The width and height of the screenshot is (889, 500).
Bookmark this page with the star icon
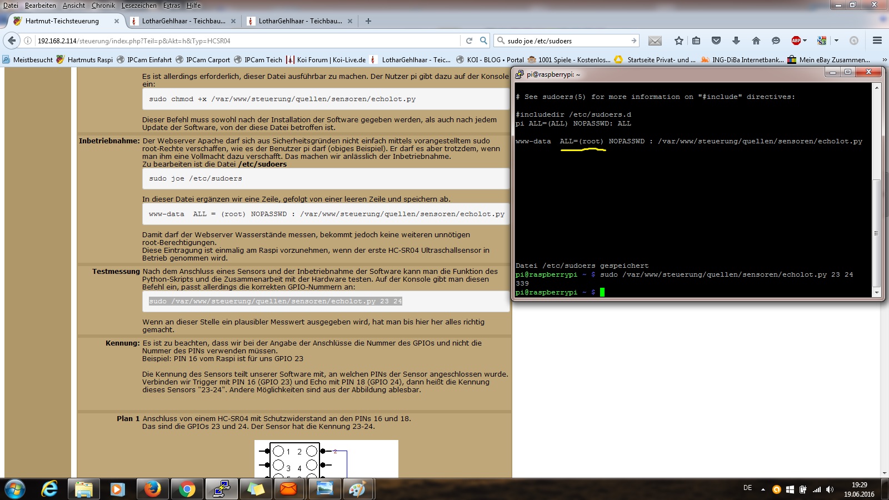[x=678, y=41]
